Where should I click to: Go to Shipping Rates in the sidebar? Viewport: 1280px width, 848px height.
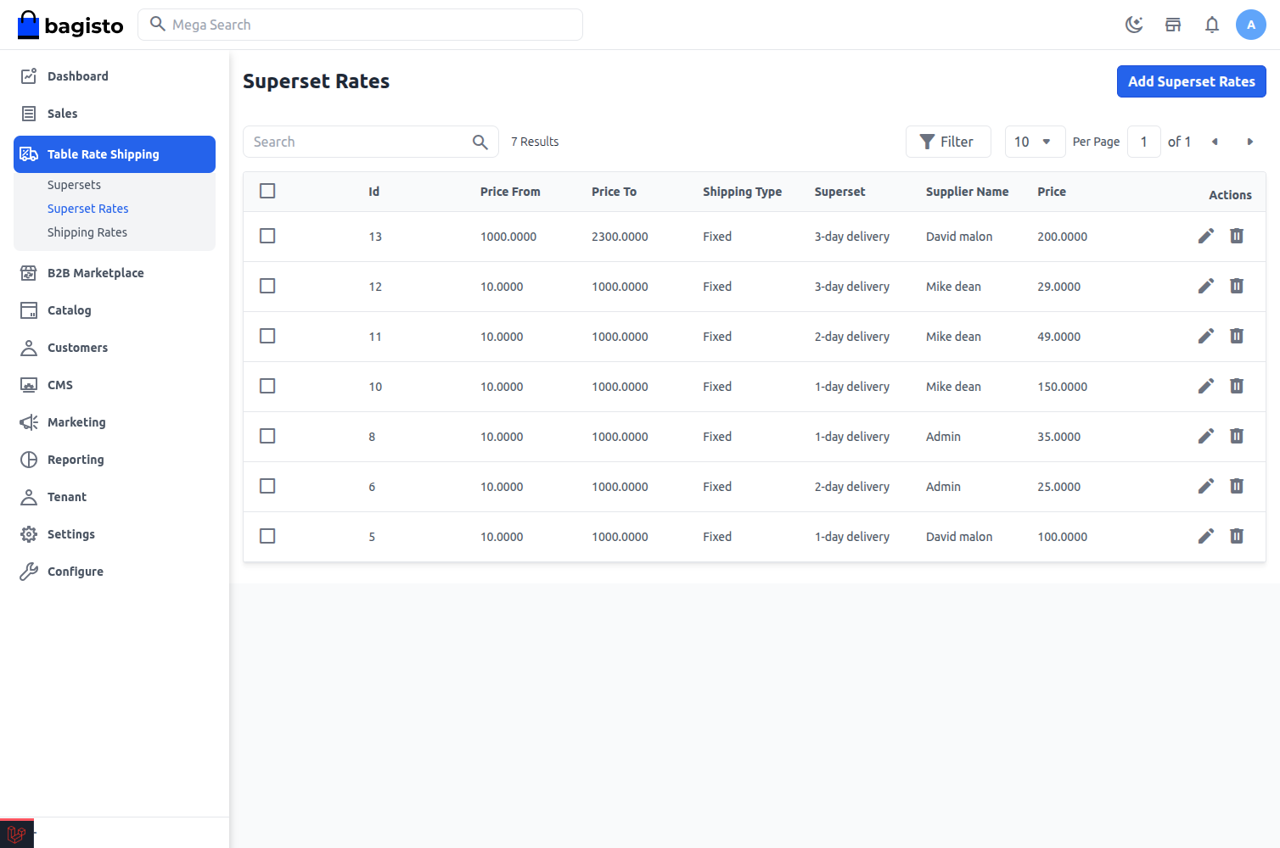coord(87,232)
